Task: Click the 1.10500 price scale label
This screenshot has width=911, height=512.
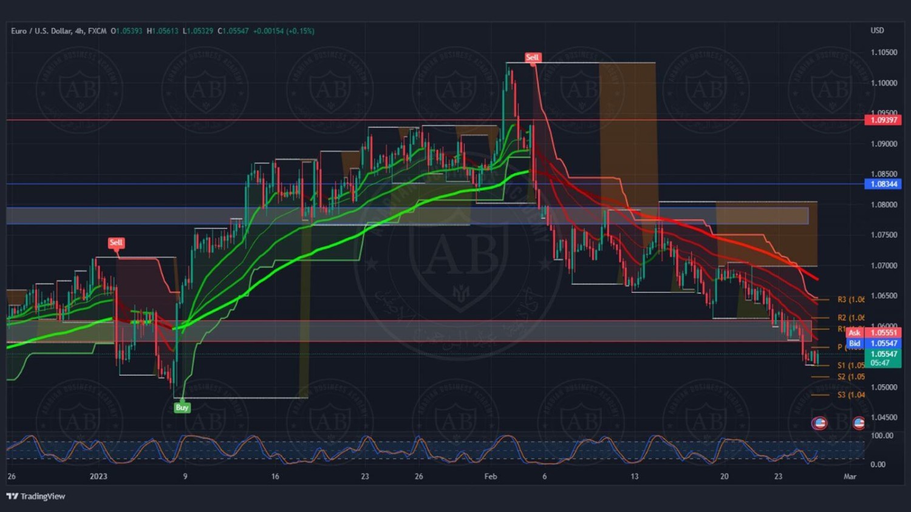Action: [x=884, y=53]
